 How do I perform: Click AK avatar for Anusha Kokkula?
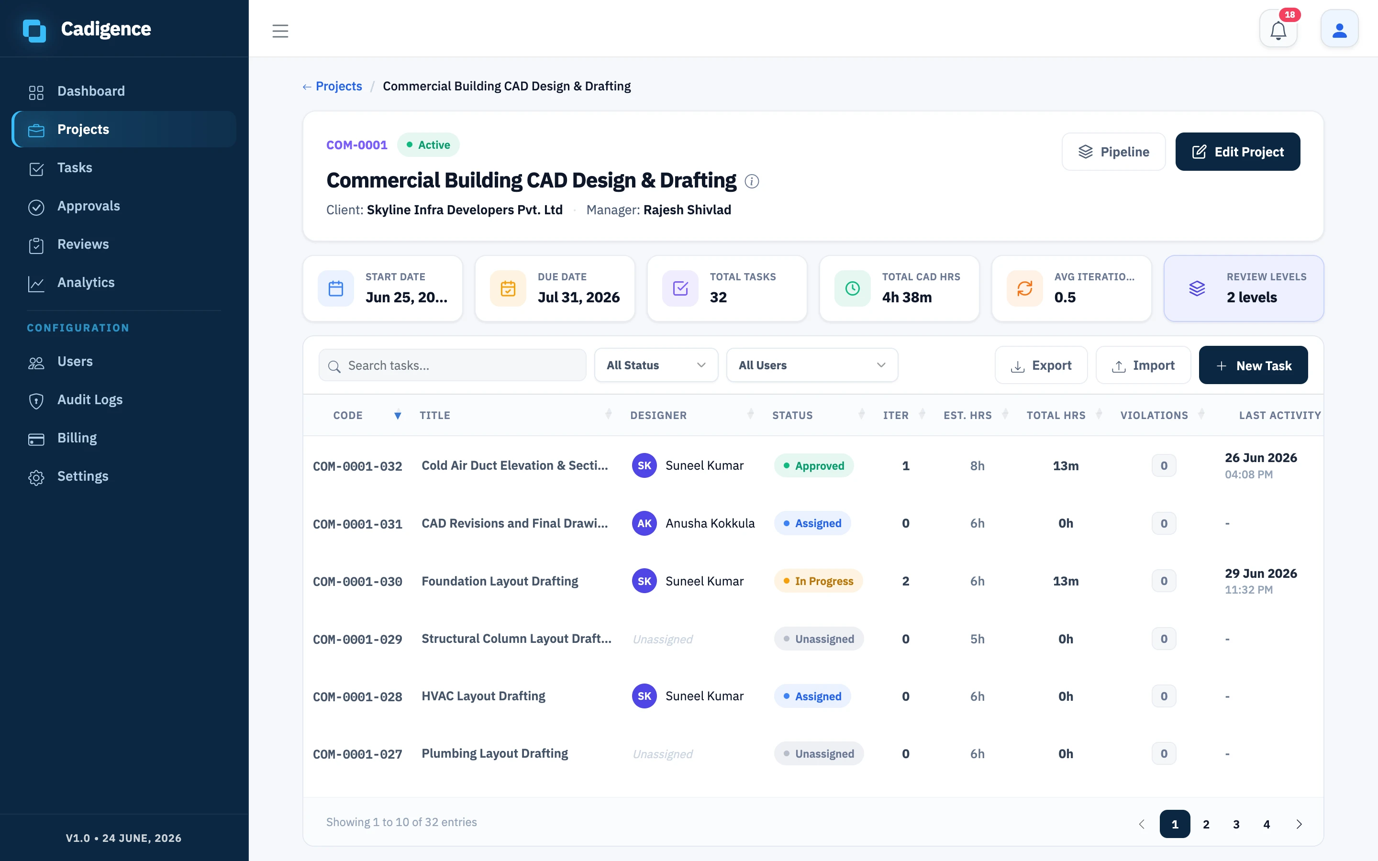[644, 523]
